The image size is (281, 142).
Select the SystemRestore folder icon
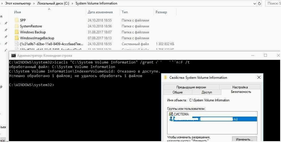coord(16,26)
